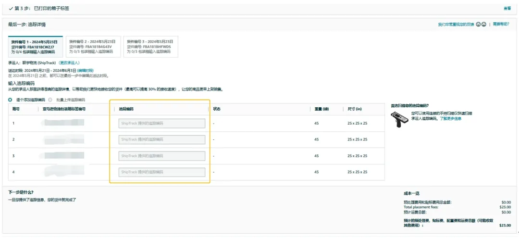Open the 需要帮助? help link
Screen dimensions: 519x238
coord(501,24)
